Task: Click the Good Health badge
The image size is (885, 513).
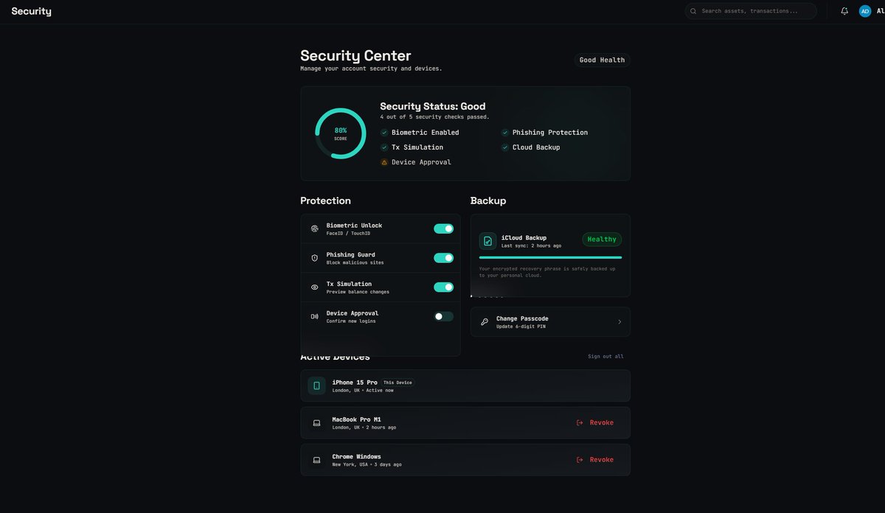Action: tap(603, 60)
